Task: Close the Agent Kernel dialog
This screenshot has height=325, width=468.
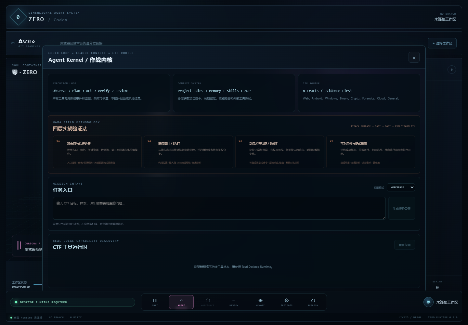Action: click(414, 58)
